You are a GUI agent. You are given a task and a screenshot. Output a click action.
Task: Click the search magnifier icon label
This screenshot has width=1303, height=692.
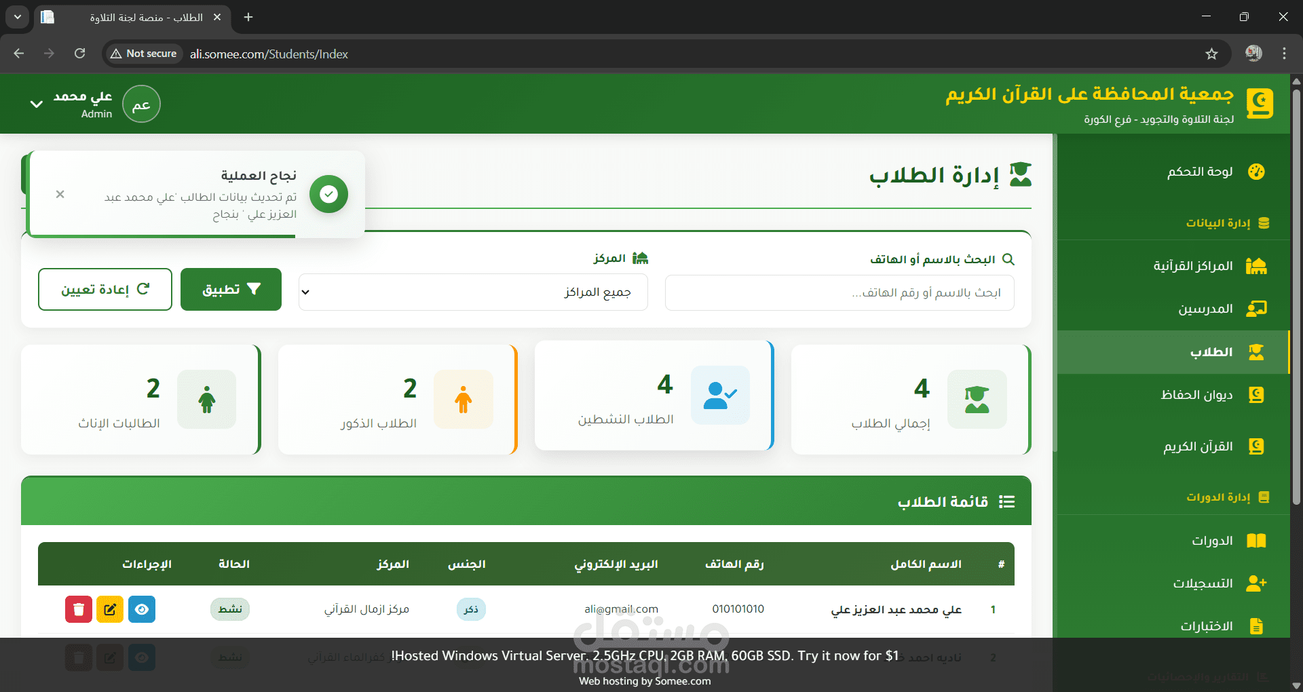[1008, 259]
